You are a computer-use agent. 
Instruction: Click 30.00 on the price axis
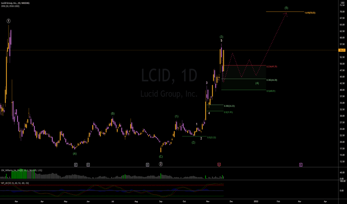click(342, 116)
